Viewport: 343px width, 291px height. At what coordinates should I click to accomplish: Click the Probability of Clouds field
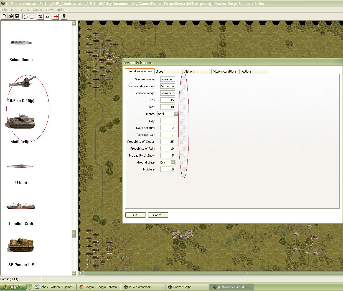[168, 142]
